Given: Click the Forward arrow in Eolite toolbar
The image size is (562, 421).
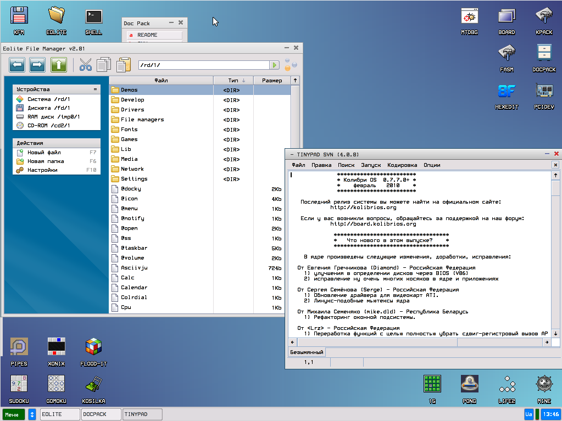Looking at the screenshot, I should coord(37,65).
